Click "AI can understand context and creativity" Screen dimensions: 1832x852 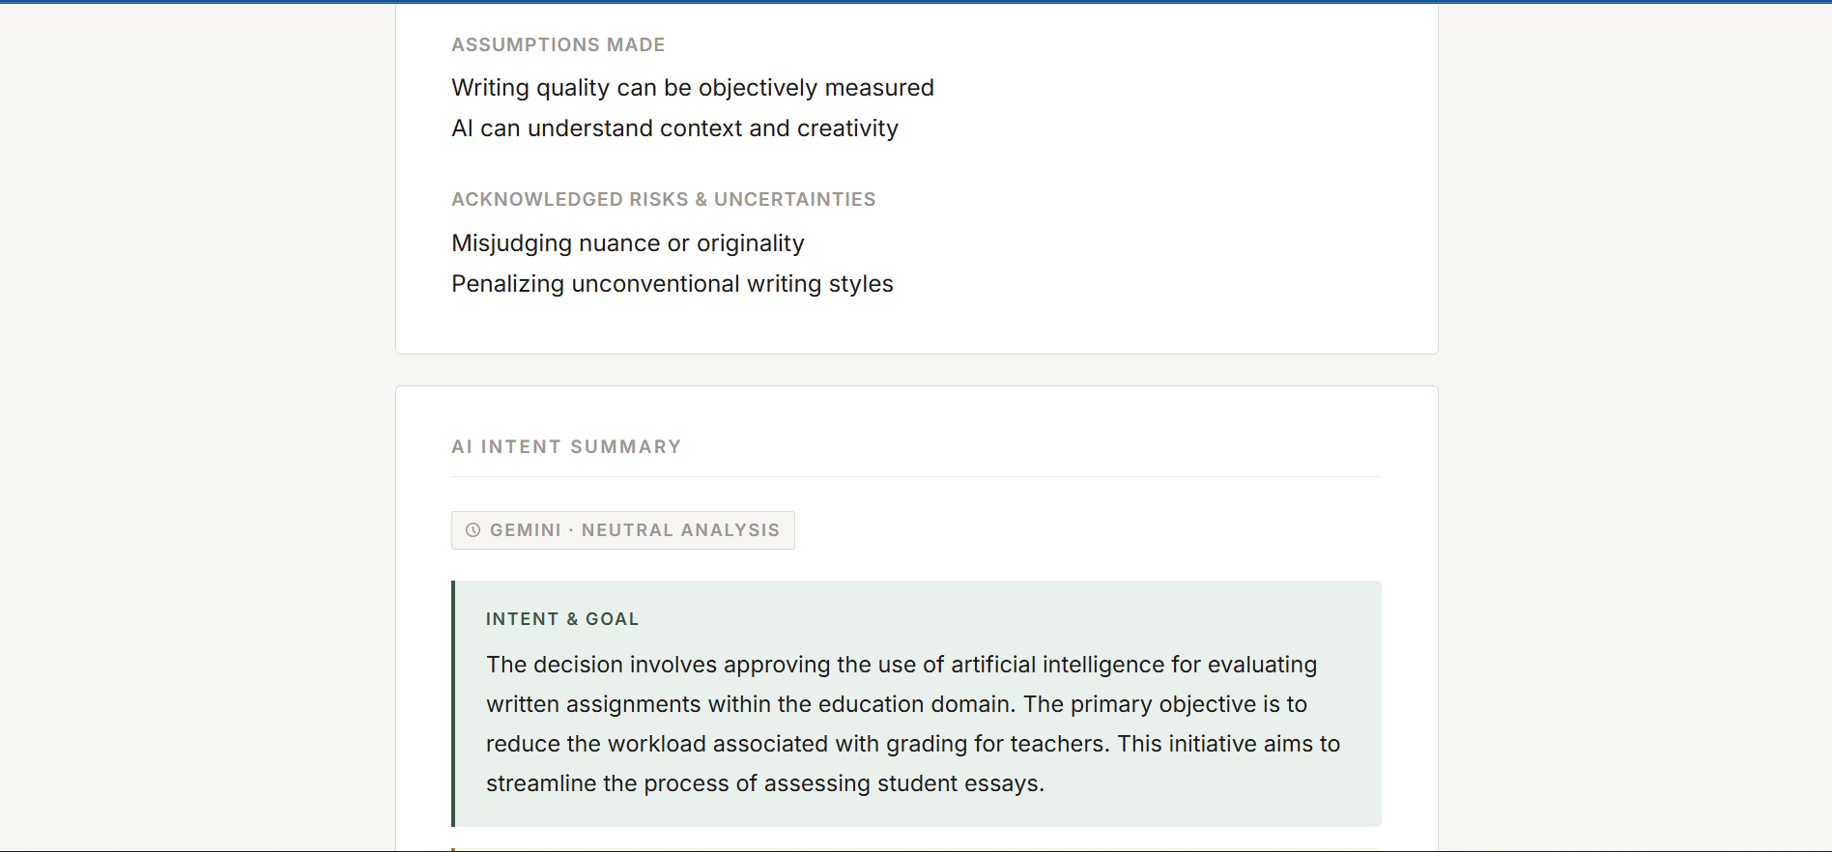(674, 128)
